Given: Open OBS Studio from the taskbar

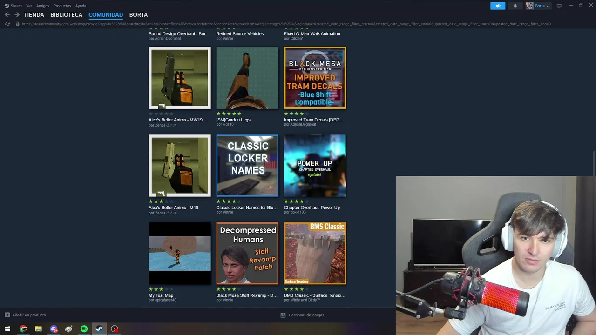Looking at the screenshot, I should point(115,329).
